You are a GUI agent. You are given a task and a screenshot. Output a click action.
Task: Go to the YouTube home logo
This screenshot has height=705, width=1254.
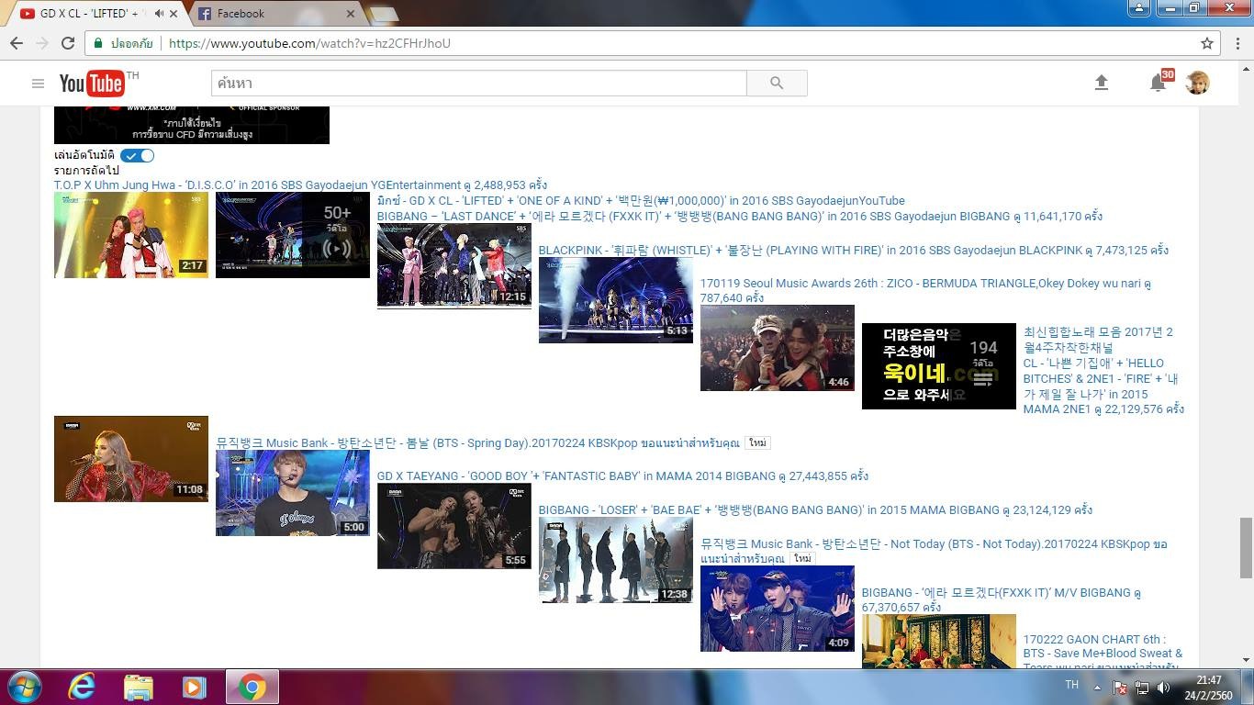[92, 84]
